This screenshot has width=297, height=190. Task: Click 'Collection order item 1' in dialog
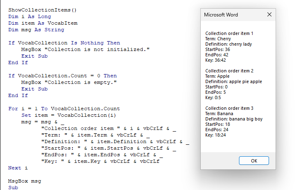[x=229, y=33]
